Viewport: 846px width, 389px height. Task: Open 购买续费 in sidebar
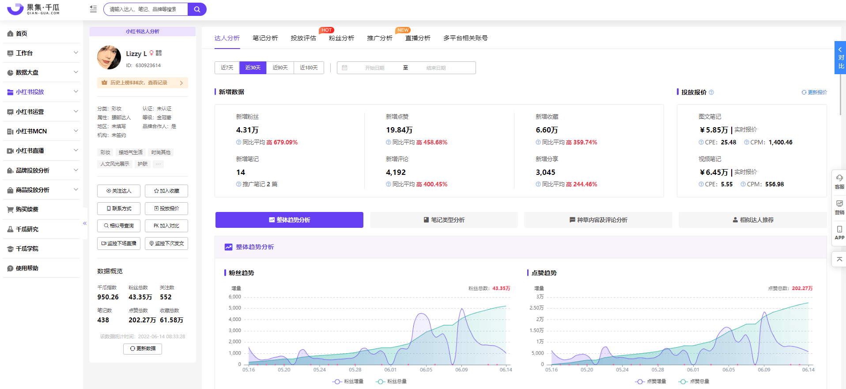coord(42,209)
